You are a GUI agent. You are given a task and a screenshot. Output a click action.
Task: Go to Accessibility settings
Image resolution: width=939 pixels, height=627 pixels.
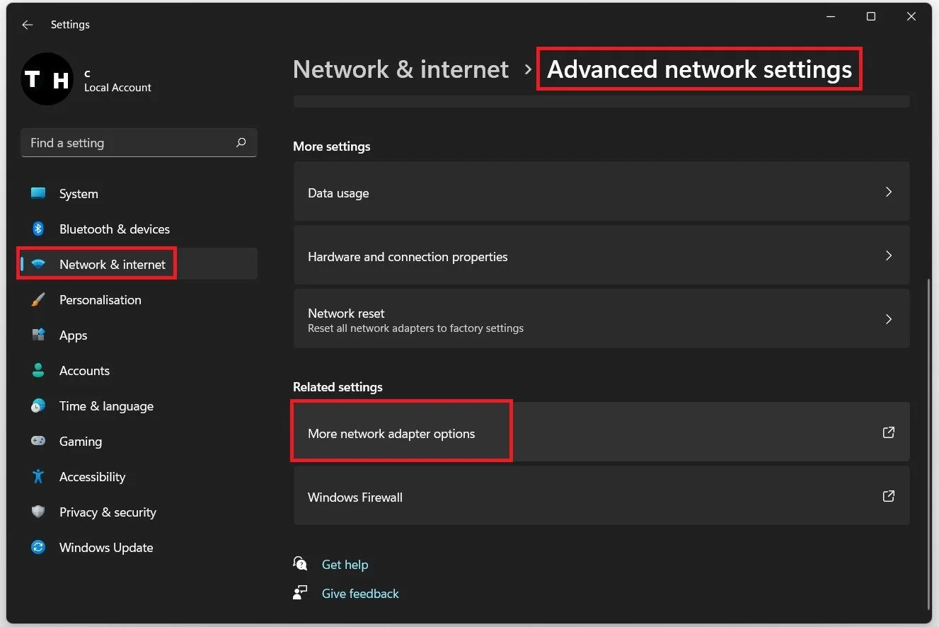[x=139, y=477]
